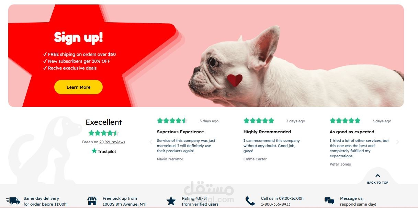Click the BACK TO TOP label
418x208 pixels.
pyautogui.click(x=378, y=183)
